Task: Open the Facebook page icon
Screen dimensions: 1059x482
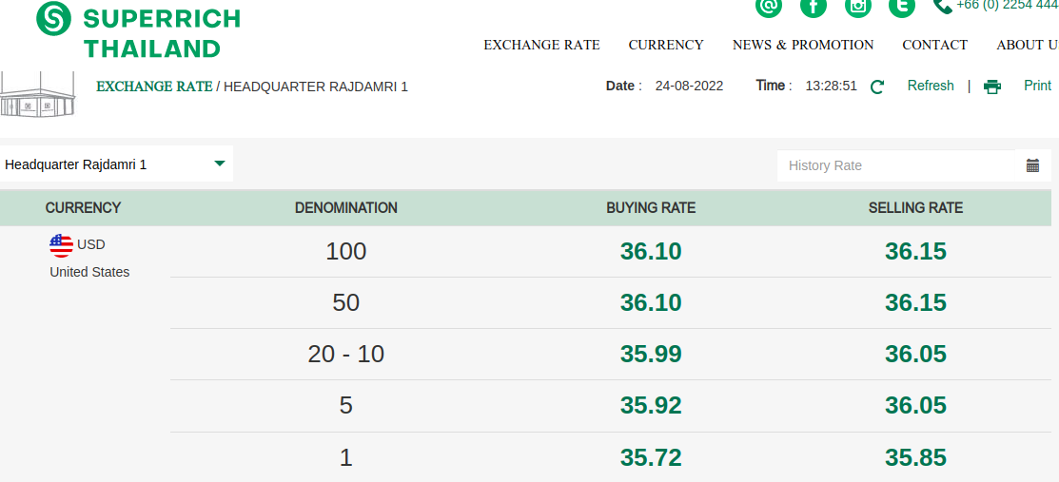Action: 814,7
